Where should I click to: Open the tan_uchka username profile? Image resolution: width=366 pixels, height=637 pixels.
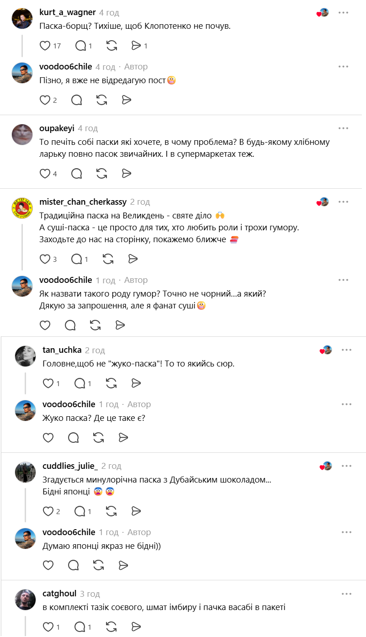pos(62,350)
